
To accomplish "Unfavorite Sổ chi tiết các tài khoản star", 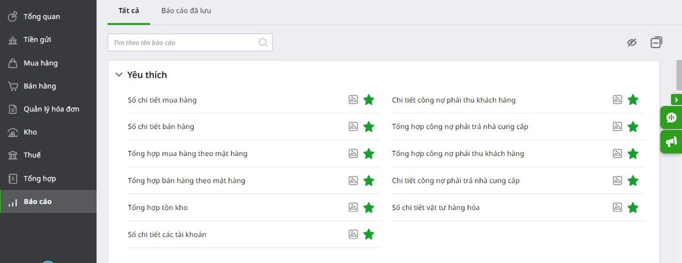I will pyautogui.click(x=369, y=234).
